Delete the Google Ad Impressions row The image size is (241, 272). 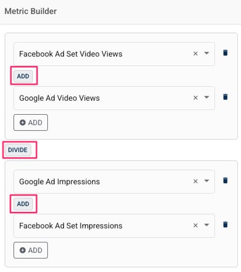tap(225, 181)
